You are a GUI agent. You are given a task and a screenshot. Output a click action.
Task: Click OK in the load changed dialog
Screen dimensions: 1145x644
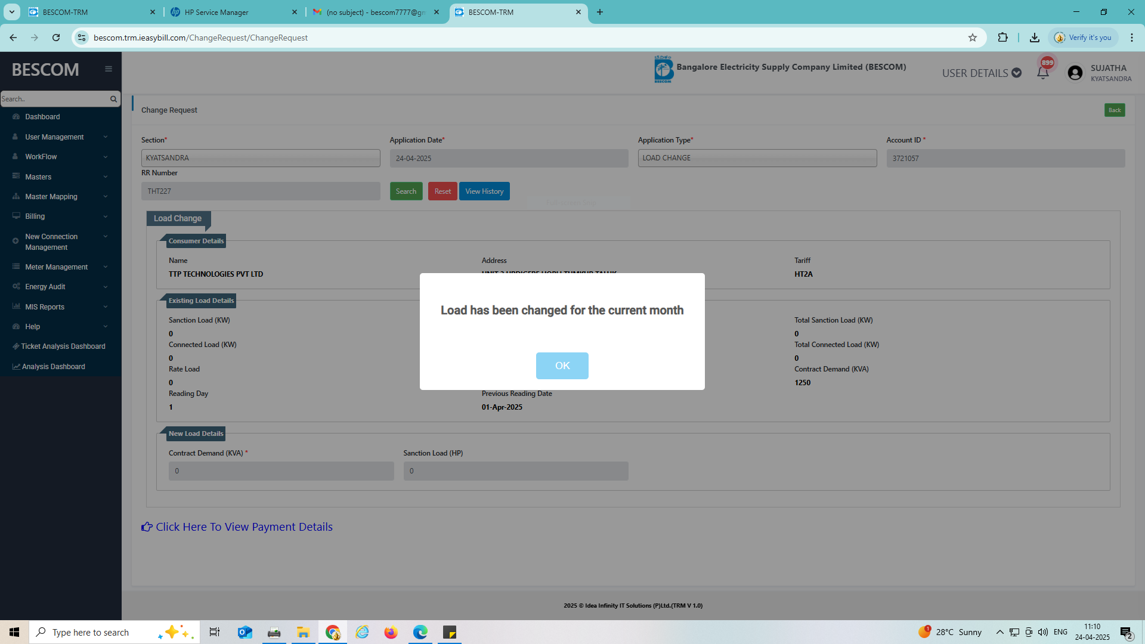562,366
